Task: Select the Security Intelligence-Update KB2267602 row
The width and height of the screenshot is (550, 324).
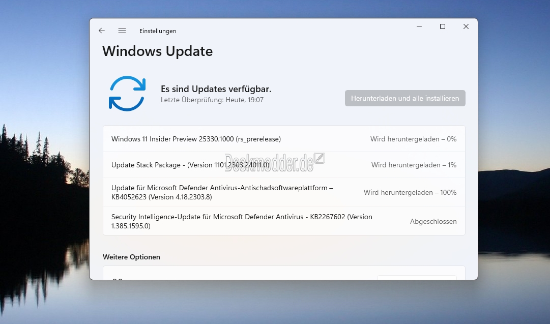Action: 284,221
